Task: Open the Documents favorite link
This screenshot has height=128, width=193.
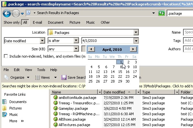Action: [x=18, y=102]
